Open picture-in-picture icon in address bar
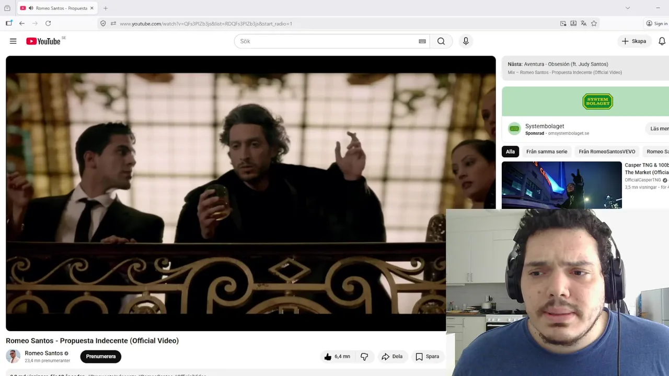 click(x=563, y=23)
